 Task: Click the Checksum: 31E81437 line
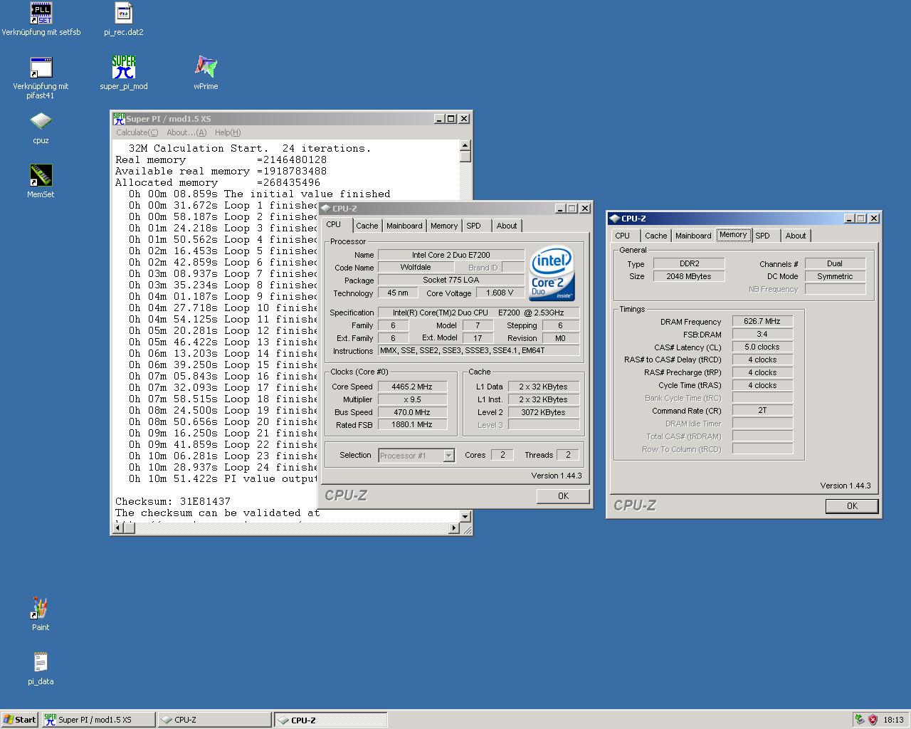(x=173, y=501)
